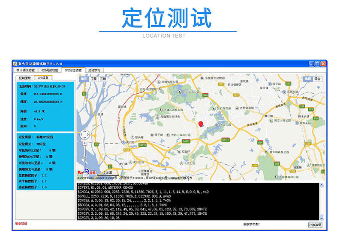This screenshot has width=343, height=231.
Task: Click the red status text at bottom left
Action: (21, 224)
